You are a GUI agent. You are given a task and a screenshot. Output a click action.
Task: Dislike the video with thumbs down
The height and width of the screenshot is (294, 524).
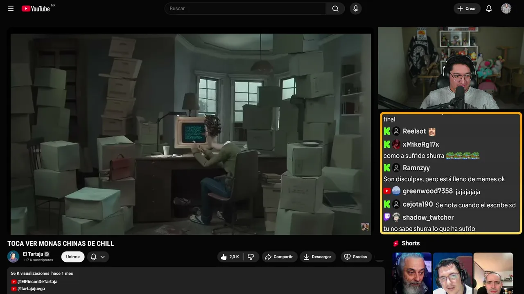tap(251, 257)
